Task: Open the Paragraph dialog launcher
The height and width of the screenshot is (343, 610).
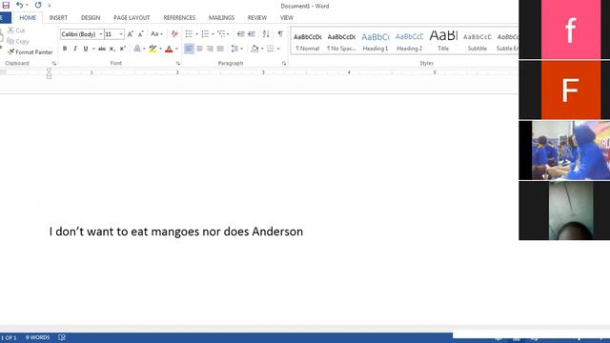Action: (284, 64)
